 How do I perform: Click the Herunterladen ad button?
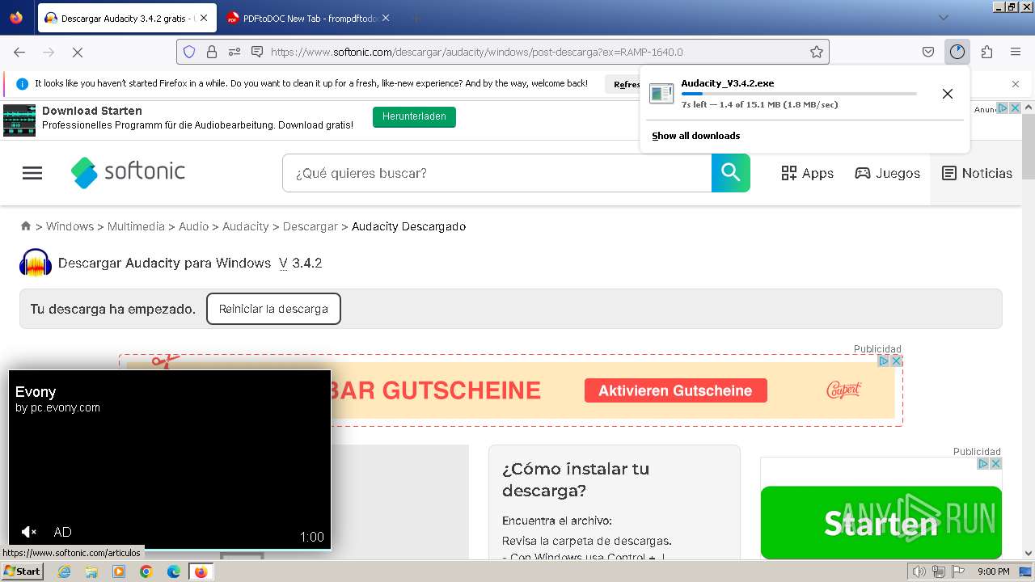tap(414, 117)
